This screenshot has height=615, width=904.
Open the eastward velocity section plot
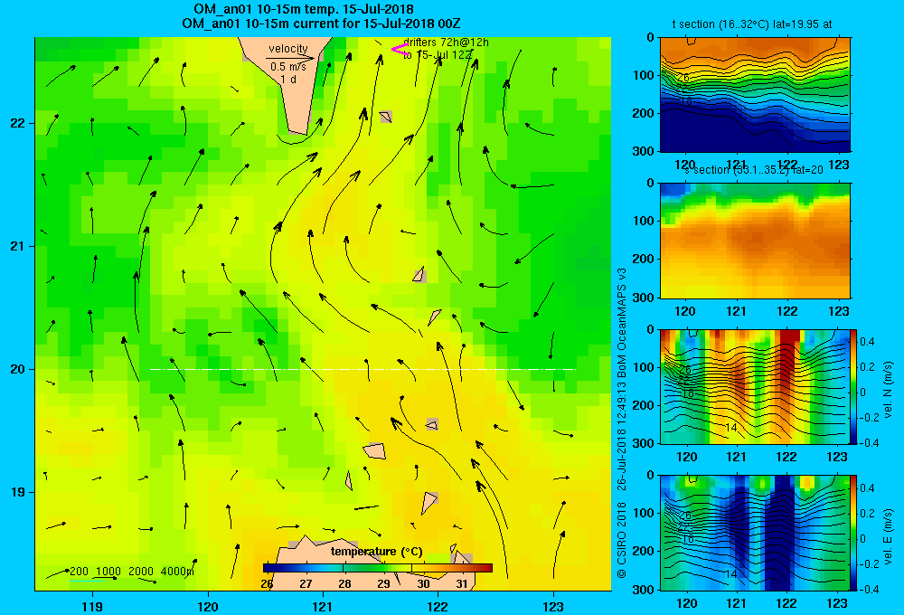pyautogui.click(x=755, y=533)
